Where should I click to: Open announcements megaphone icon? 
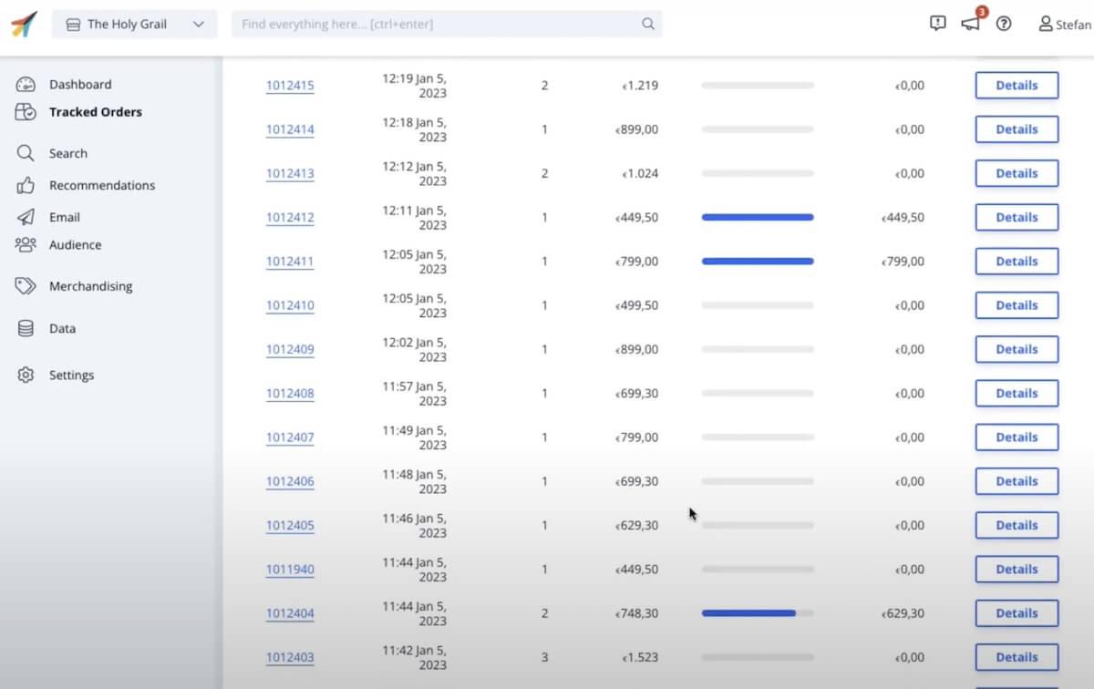(971, 24)
